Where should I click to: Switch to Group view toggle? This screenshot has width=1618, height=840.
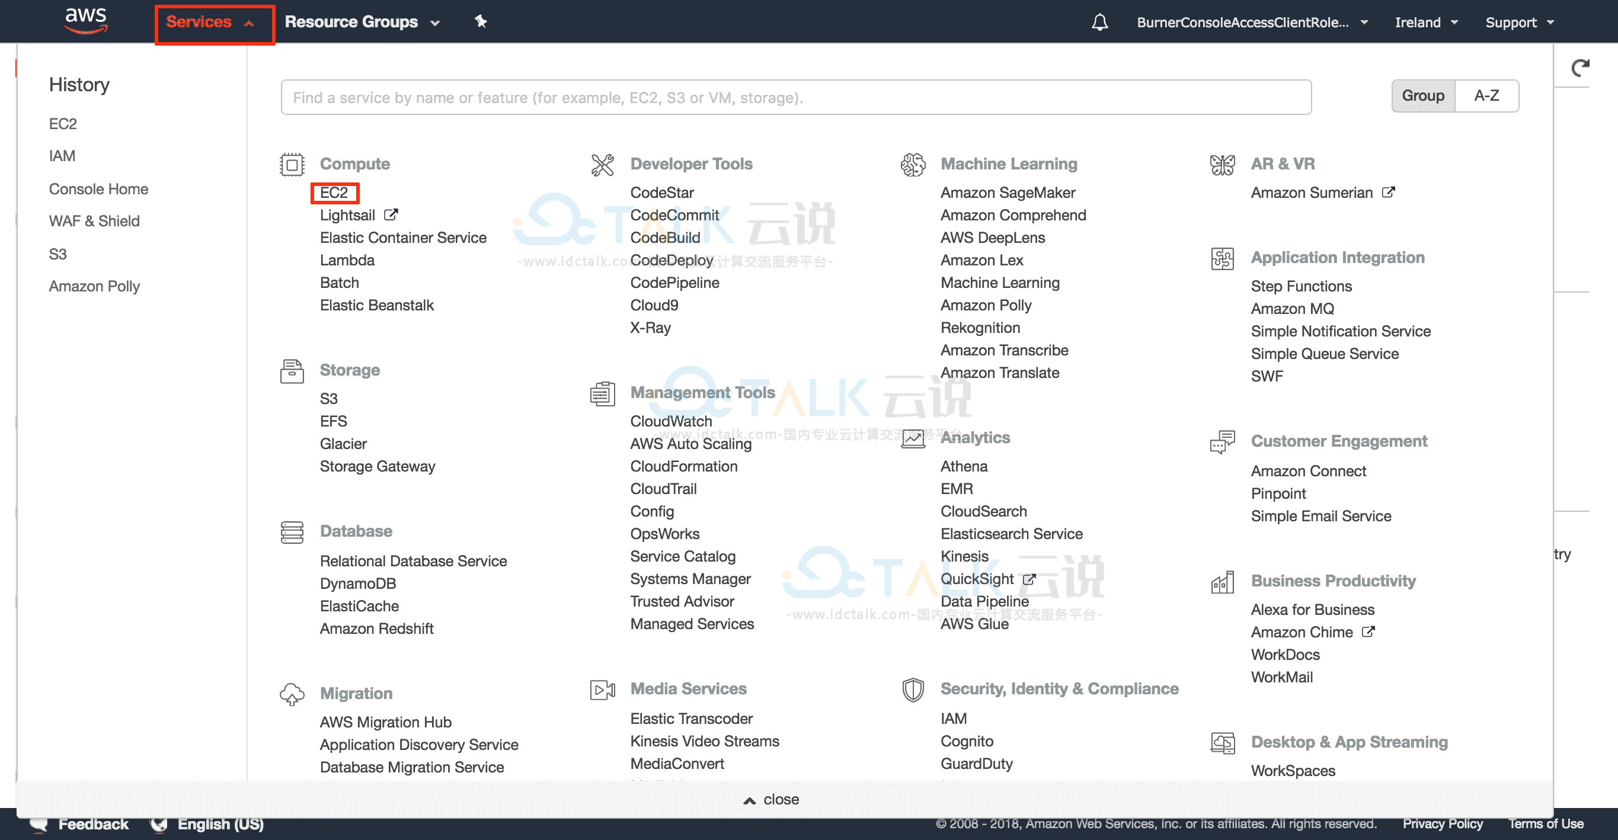coord(1422,97)
